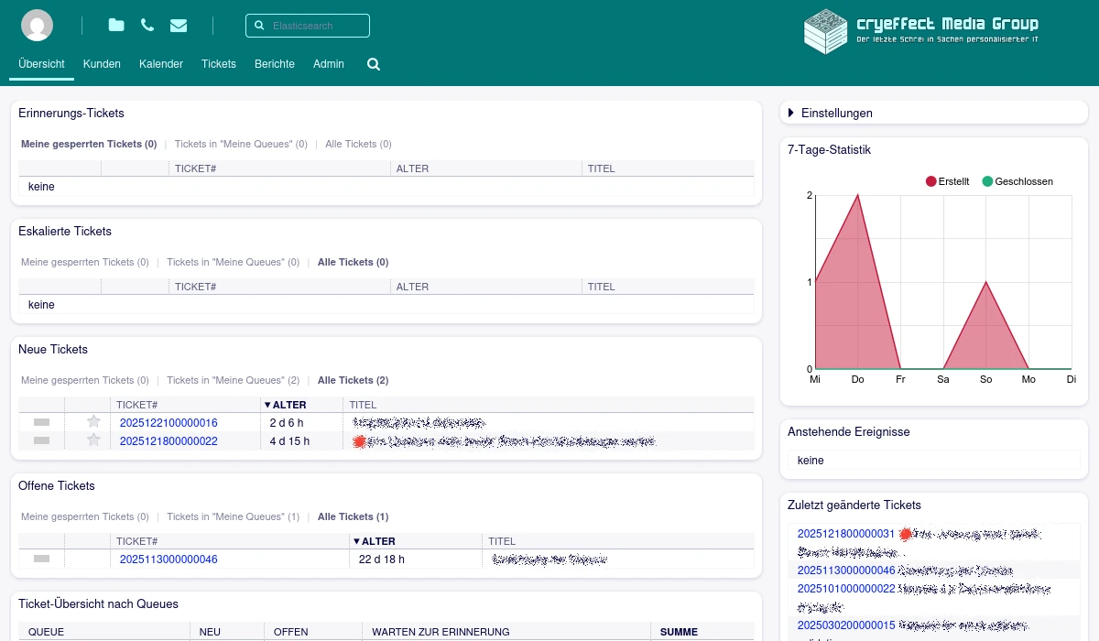
Task: Open ticket 2025113000000046 in Offene Tickets
Action: (169, 560)
